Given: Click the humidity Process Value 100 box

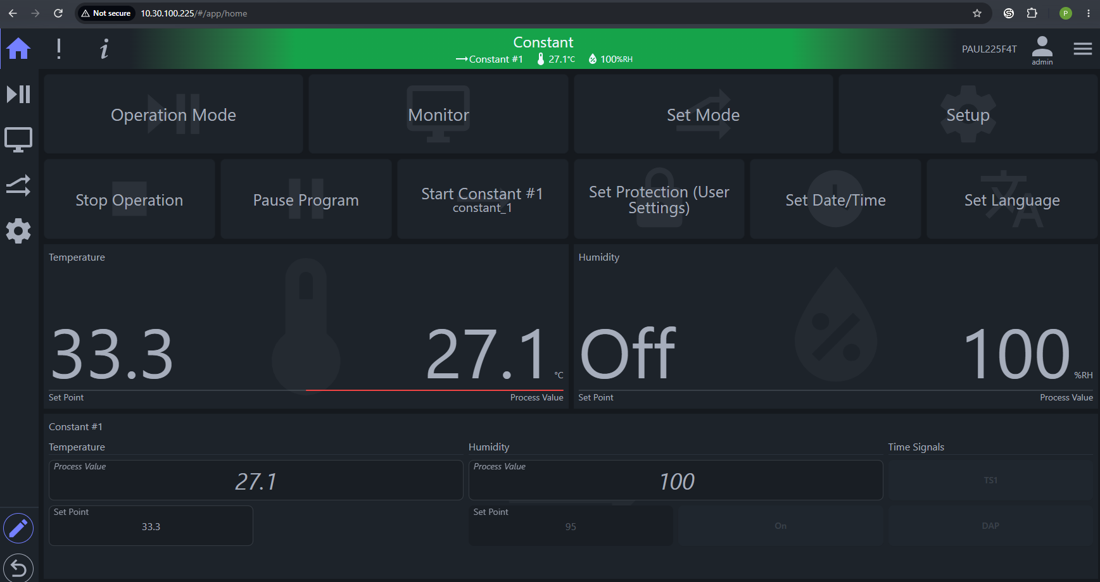Looking at the screenshot, I should click(x=676, y=480).
